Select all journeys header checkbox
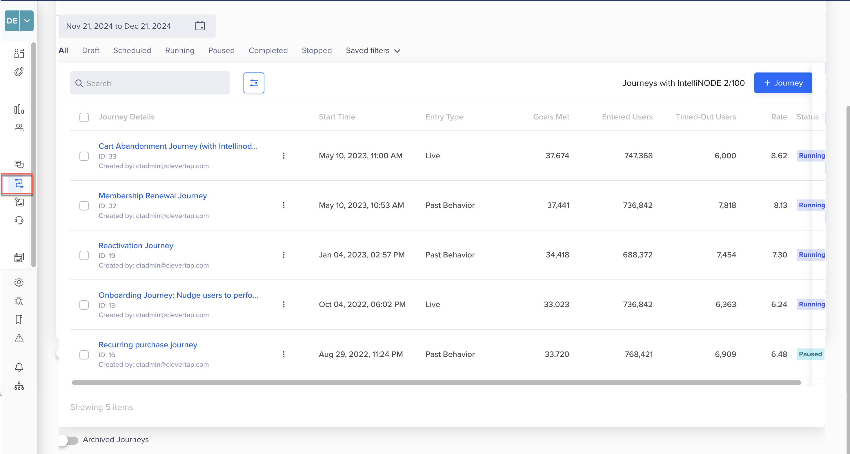 (x=84, y=117)
